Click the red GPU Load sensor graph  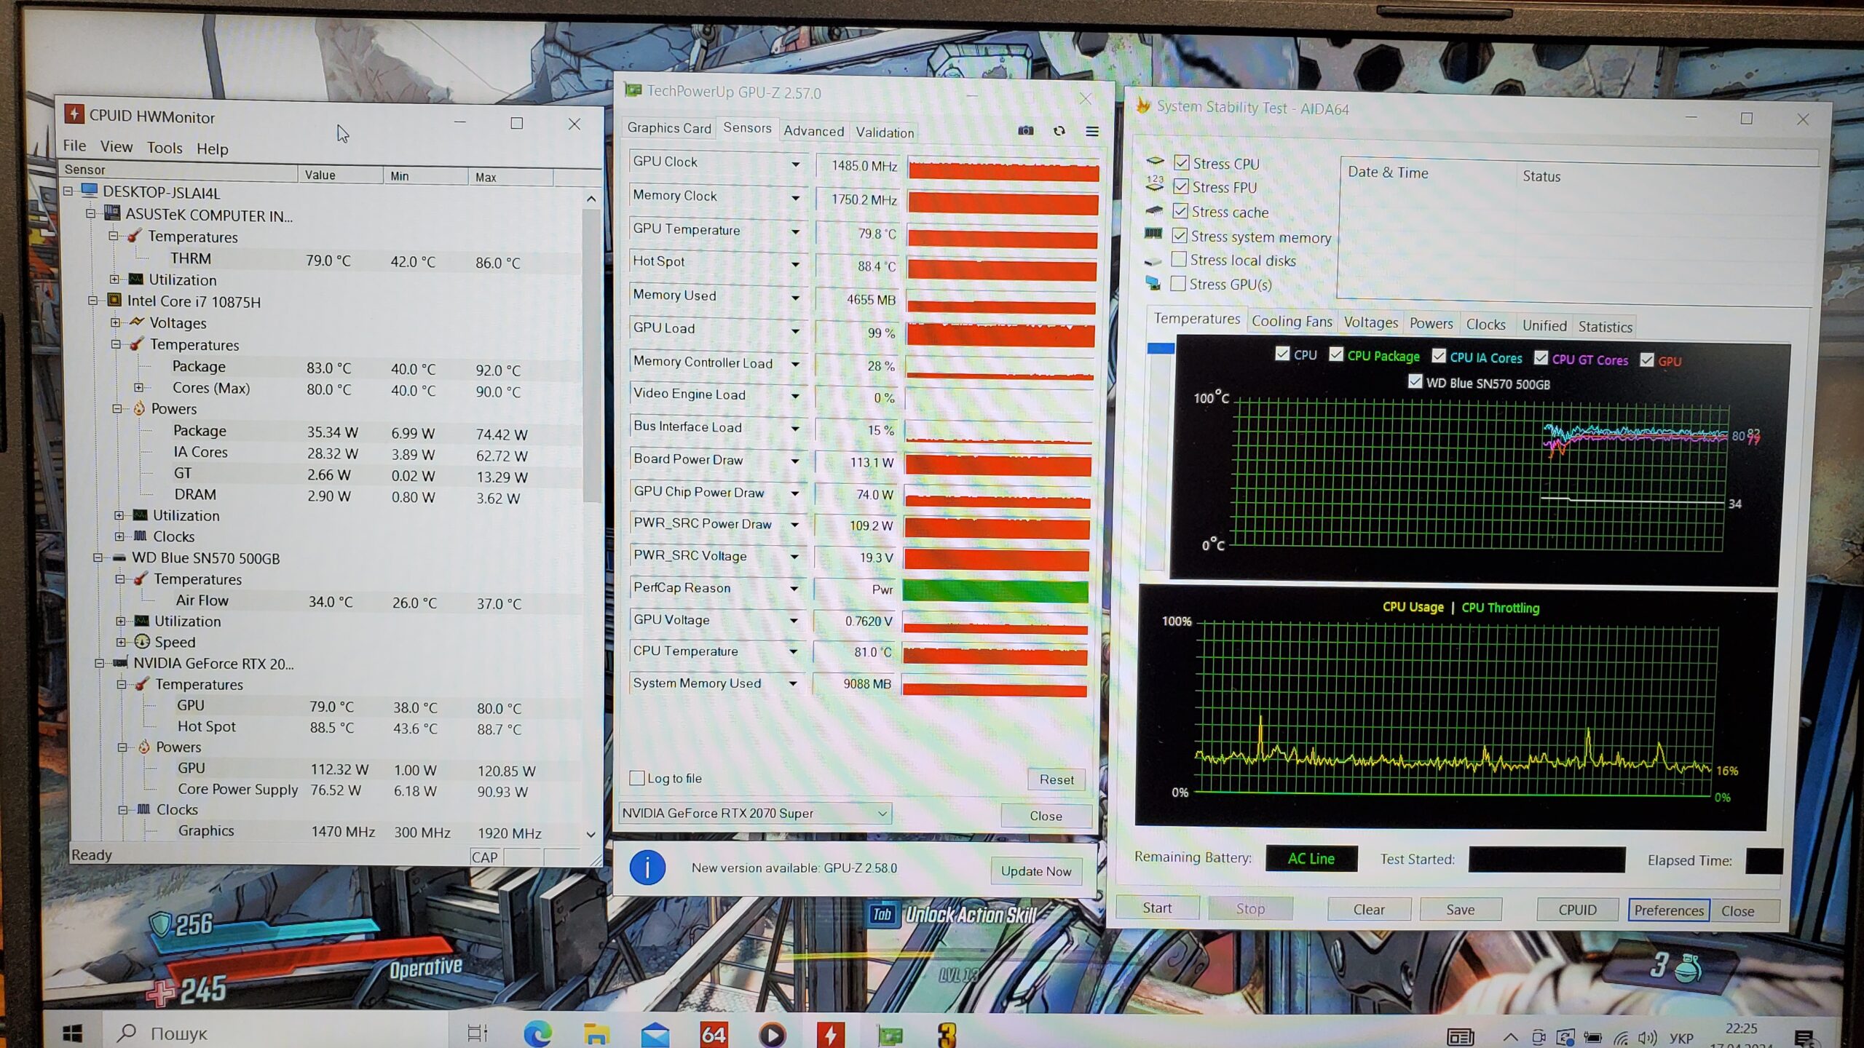(x=1000, y=334)
